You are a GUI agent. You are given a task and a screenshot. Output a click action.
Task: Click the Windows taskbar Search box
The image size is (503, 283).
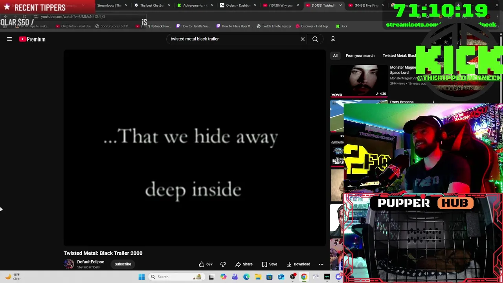pos(177,277)
